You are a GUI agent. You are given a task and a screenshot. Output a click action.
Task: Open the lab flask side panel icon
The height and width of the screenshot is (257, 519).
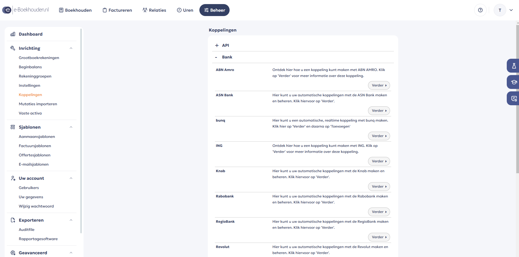[514, 66]
